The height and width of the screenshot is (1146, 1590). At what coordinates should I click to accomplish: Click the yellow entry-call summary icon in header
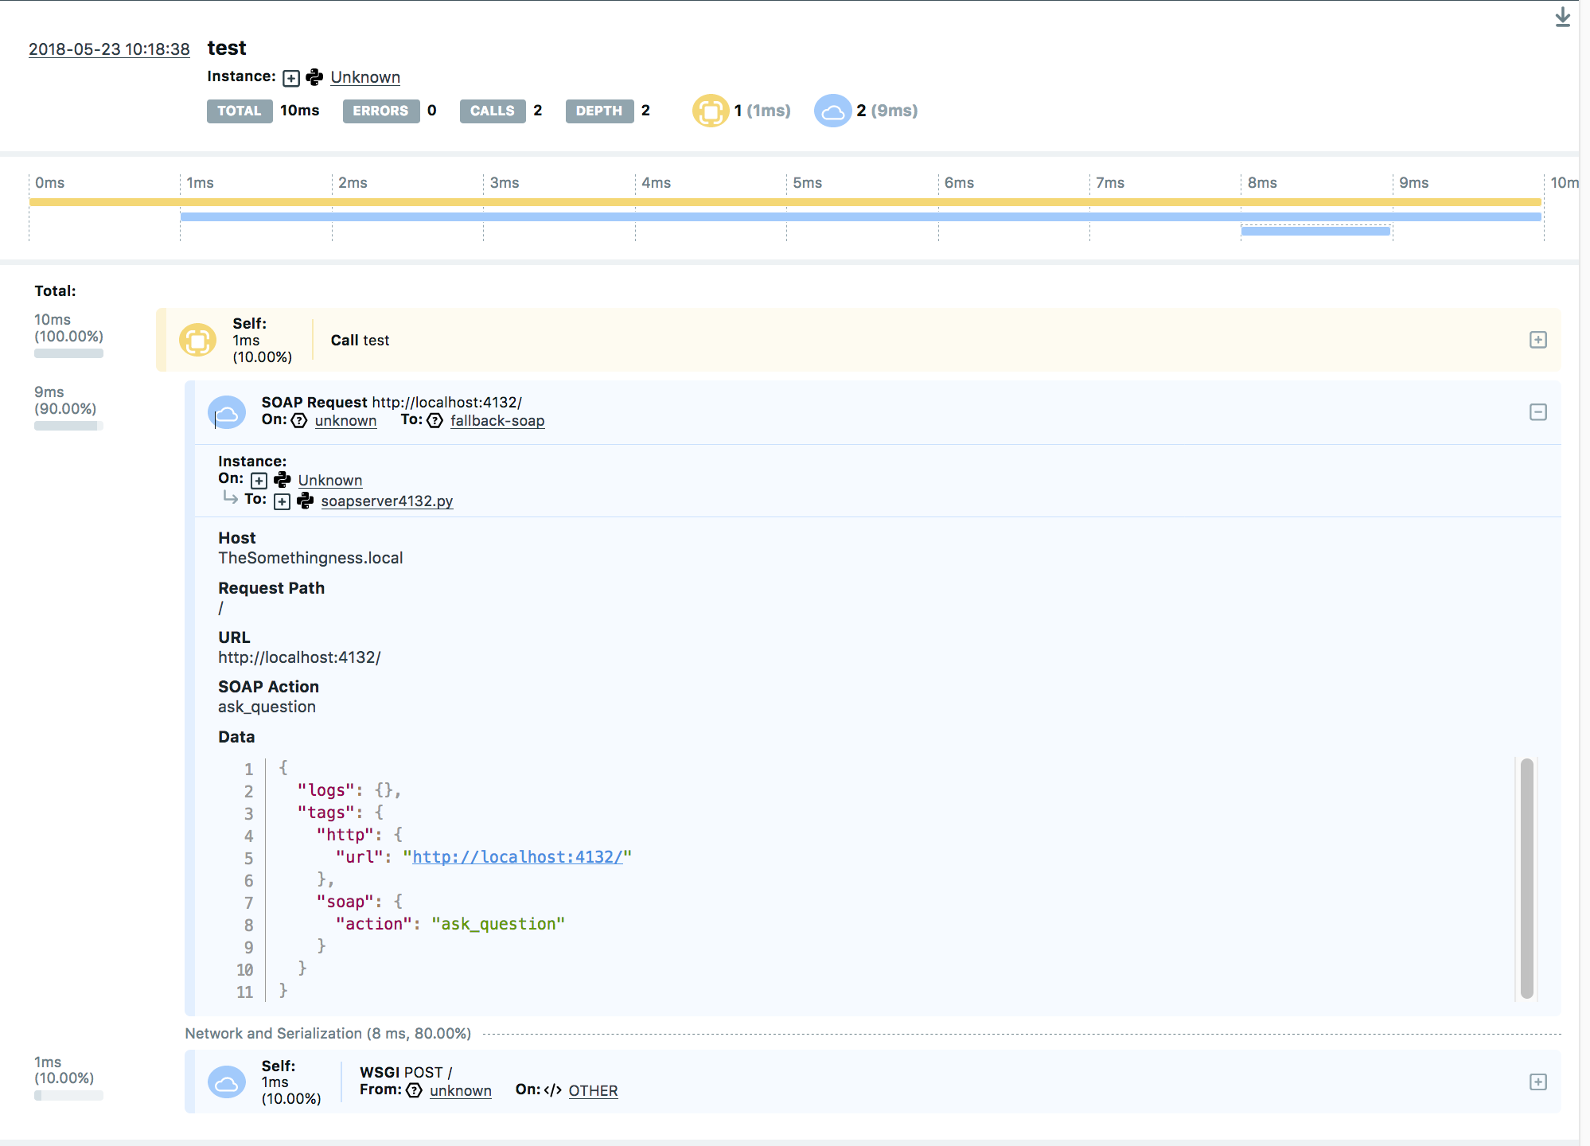(x=710, y=111)
